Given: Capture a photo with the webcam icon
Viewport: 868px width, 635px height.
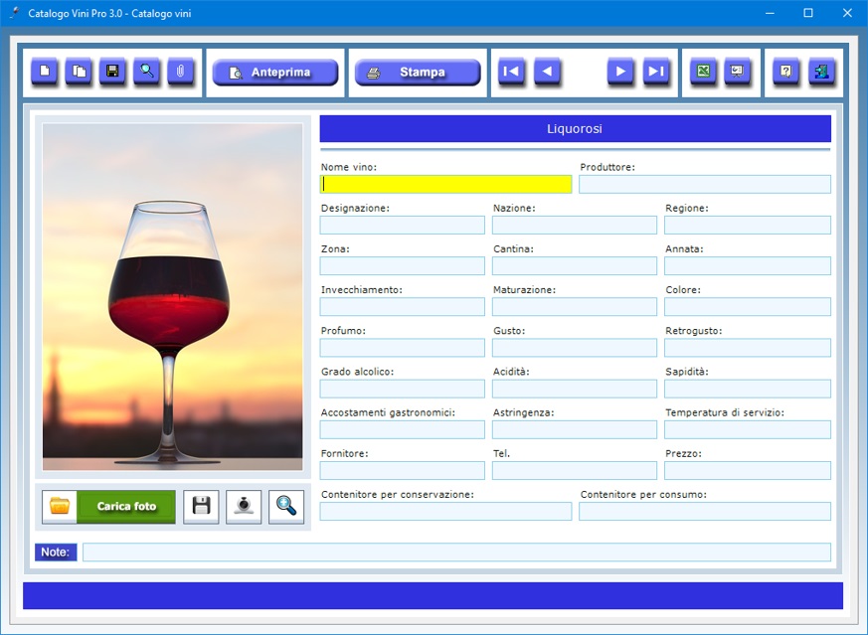Looking at the screenshot, I should click(x=244, y=507).
